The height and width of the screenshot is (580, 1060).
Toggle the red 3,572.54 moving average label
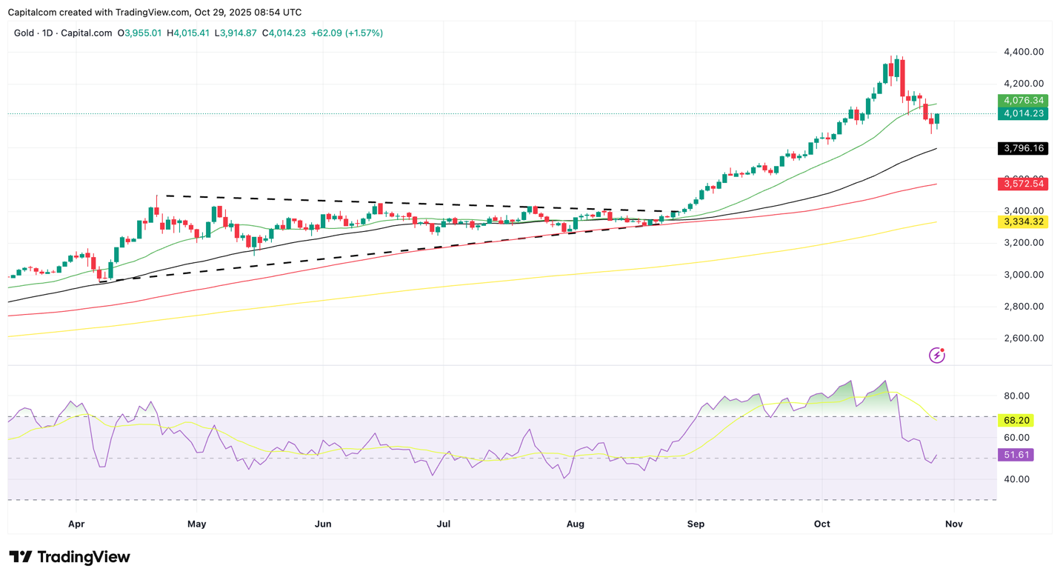(1024, 183)
